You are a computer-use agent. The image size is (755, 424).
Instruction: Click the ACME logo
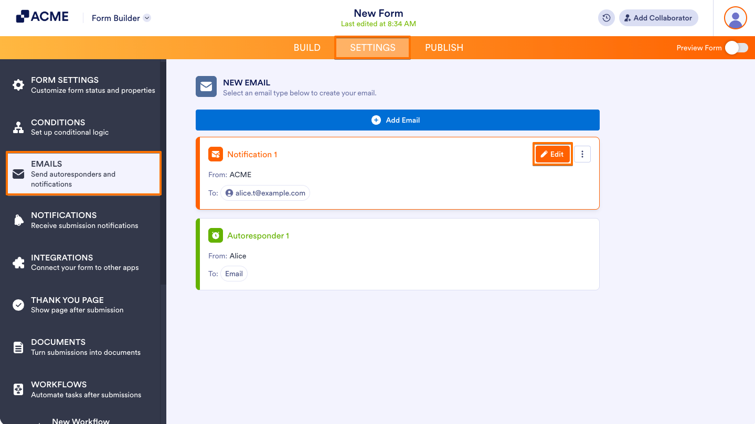(x=42, y=17)
